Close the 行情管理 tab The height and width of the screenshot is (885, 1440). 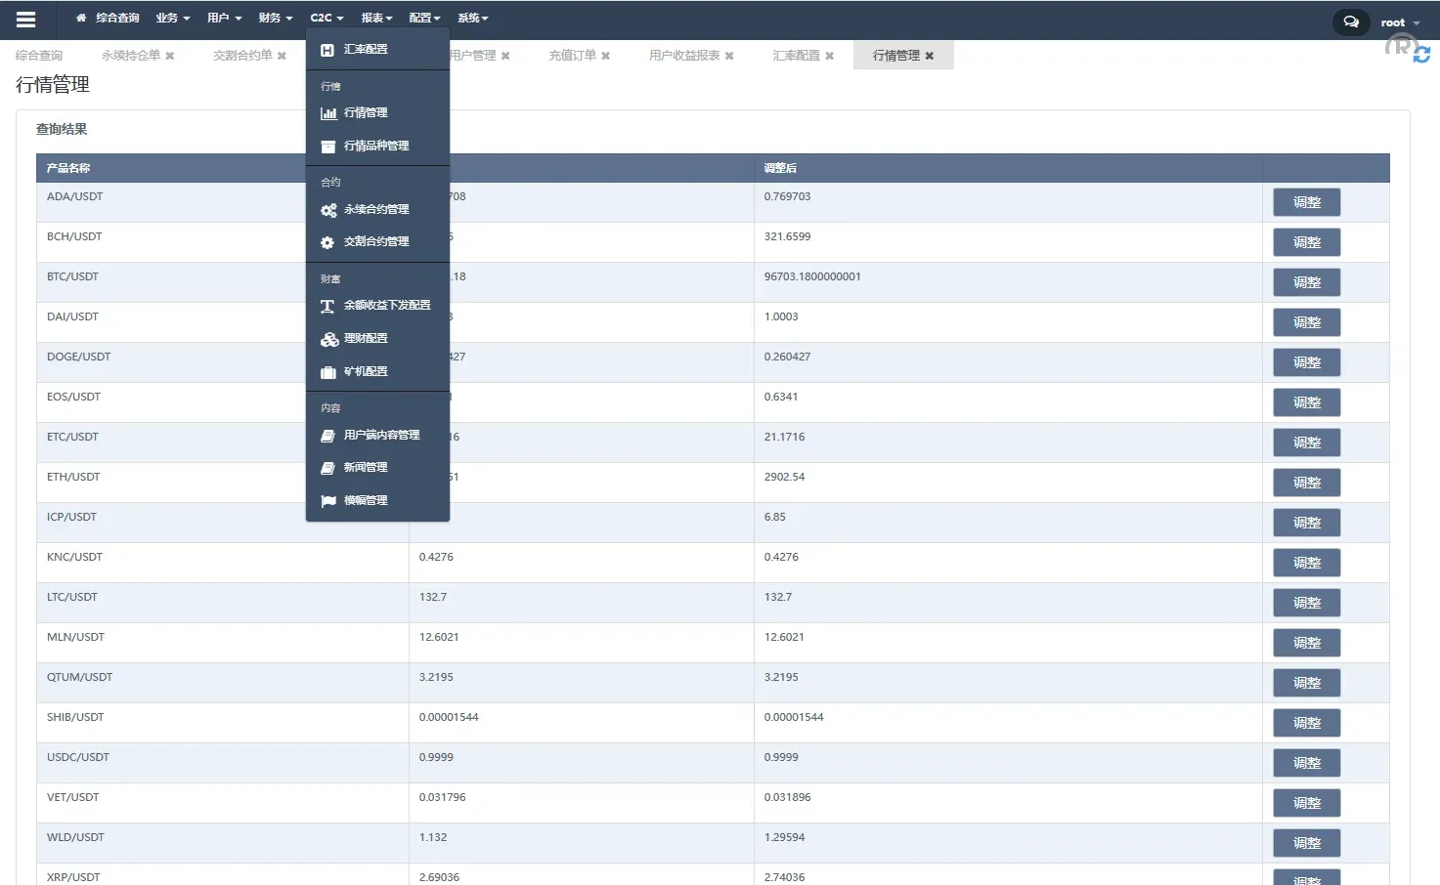pos(930,55)
